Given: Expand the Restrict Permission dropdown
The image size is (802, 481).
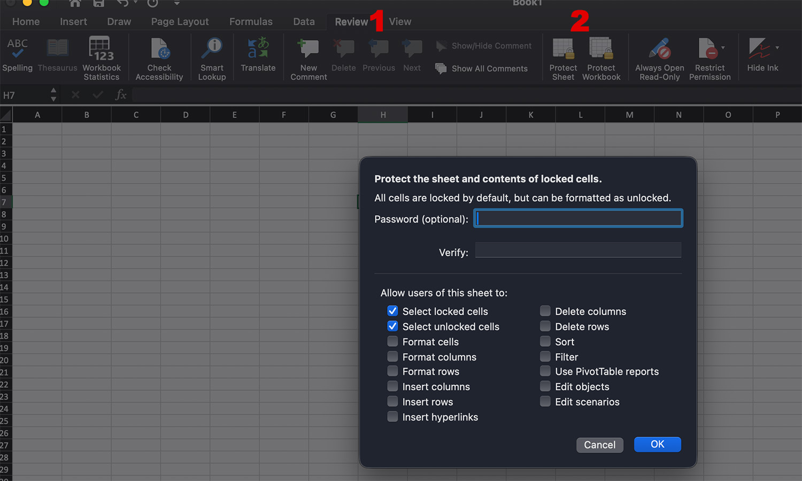Looking at the screenshot, I should pos(723,48).
